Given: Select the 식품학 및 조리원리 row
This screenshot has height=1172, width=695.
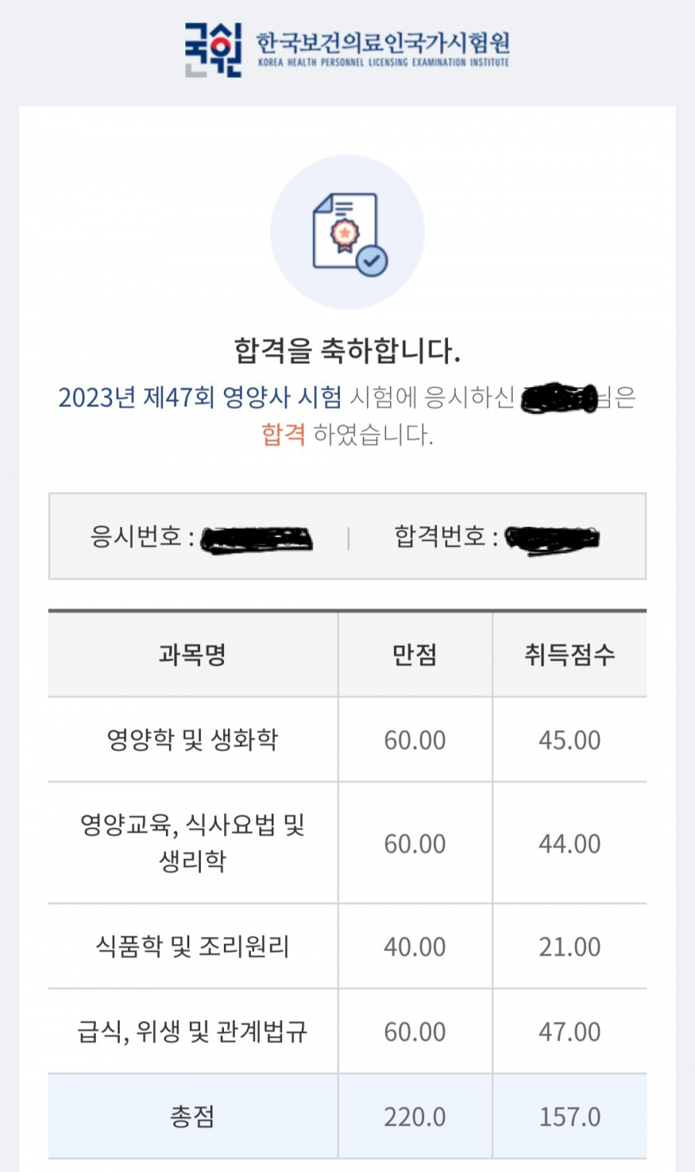Looking at the screenshot, I should pyautogui.click(x=192, y=946).
